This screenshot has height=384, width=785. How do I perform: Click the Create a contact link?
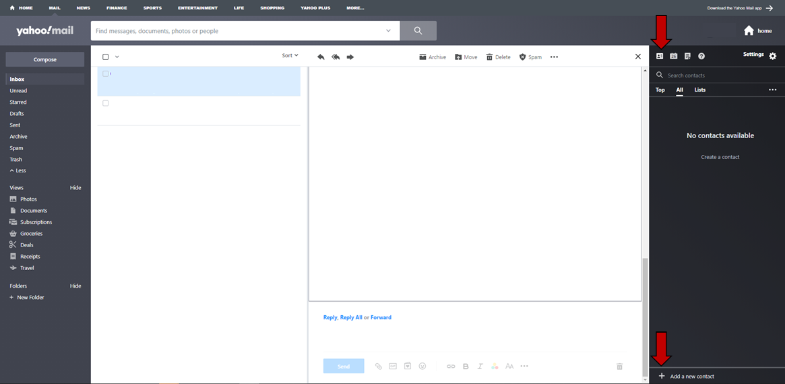(720, 157)
